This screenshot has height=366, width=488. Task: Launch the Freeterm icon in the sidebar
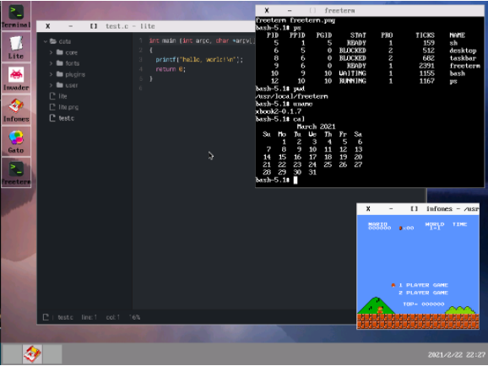point(16,172)
